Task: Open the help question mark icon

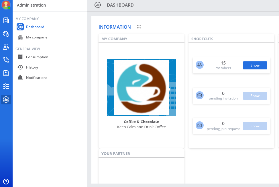Action: click(6, 181)
